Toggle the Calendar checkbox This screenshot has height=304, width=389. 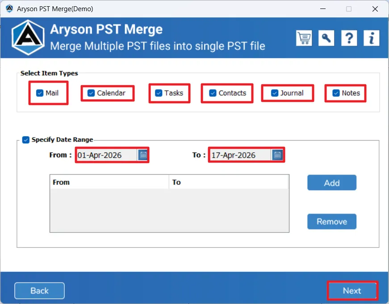coord(91,93)
